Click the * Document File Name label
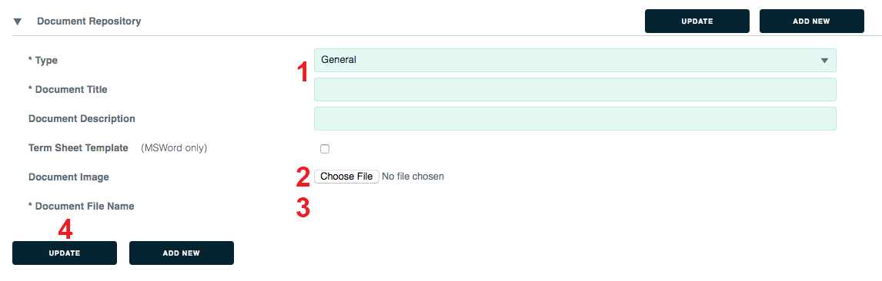The height and width of the screenshot is (281, 882). [x=81, y=207]
